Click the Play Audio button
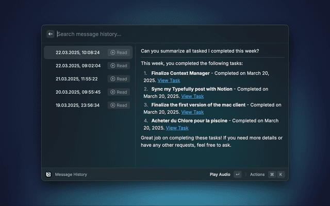This screenshot has width=330, height=206. click(220, 175)
